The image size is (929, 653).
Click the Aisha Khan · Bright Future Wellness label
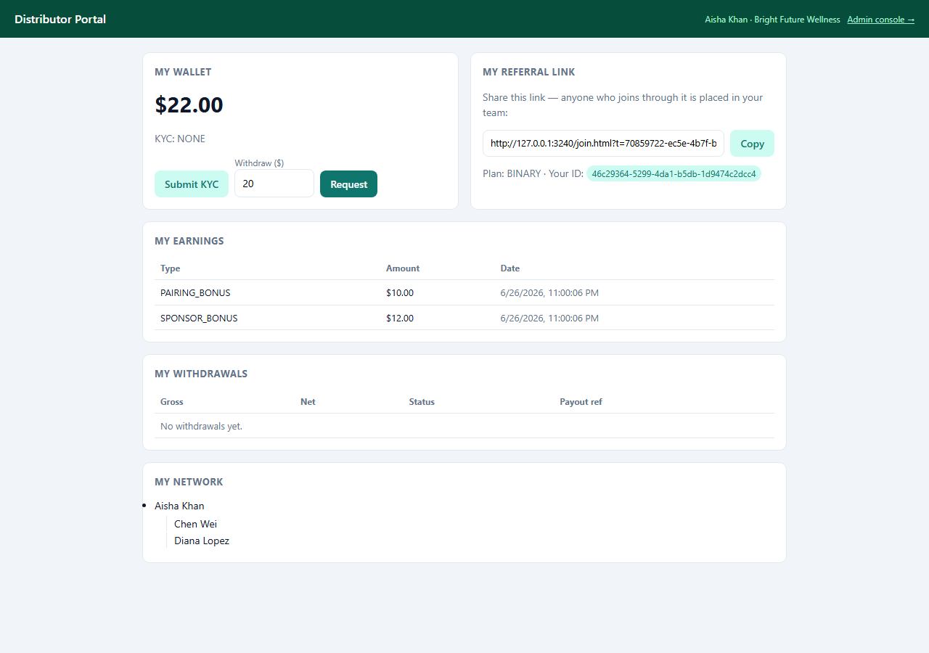point(772,20)
